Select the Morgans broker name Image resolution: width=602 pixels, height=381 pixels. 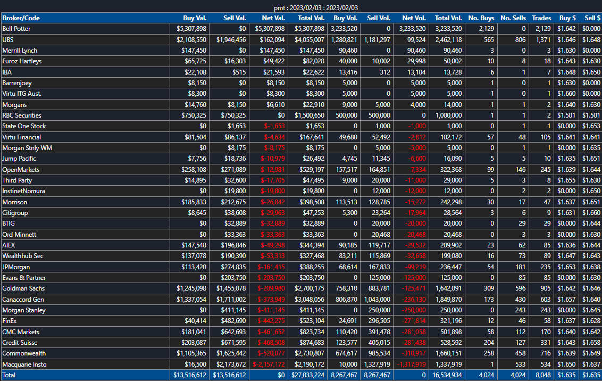[14, 104]
